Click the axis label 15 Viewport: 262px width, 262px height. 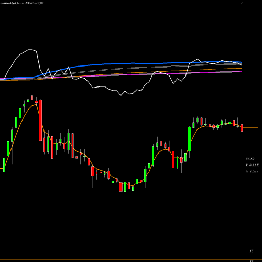coord(252,251)
